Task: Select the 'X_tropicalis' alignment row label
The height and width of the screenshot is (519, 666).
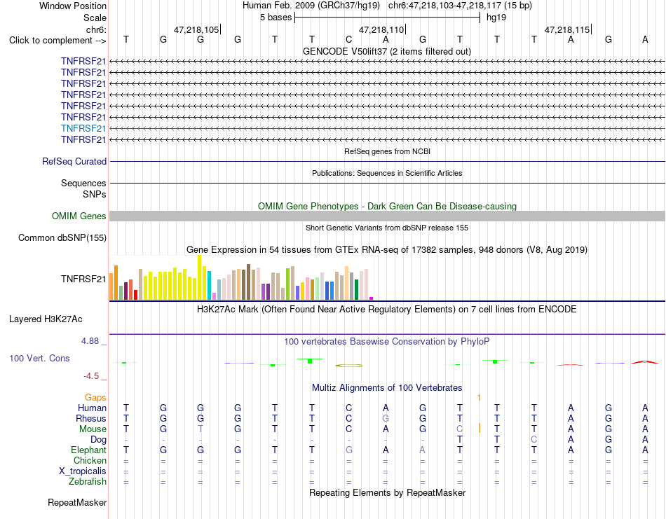Action: click(x=83, y=471)
